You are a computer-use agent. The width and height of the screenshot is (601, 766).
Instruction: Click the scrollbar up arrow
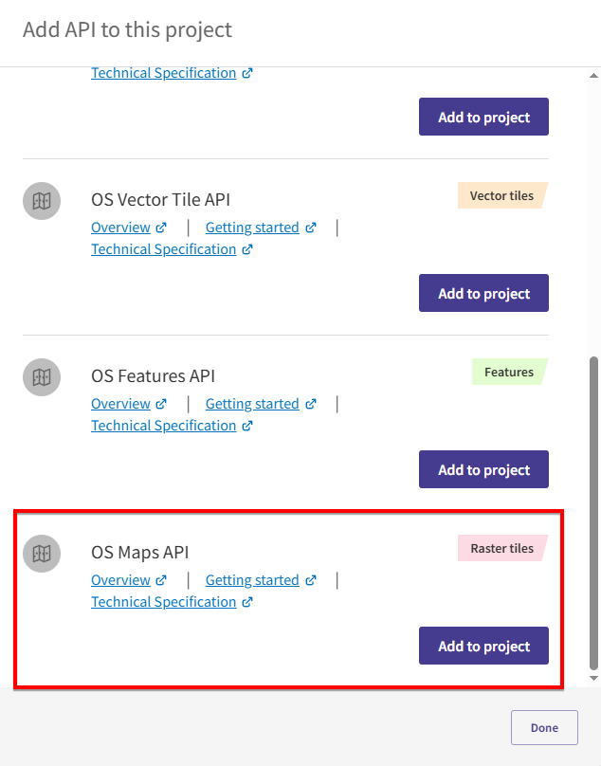(593, 76)
